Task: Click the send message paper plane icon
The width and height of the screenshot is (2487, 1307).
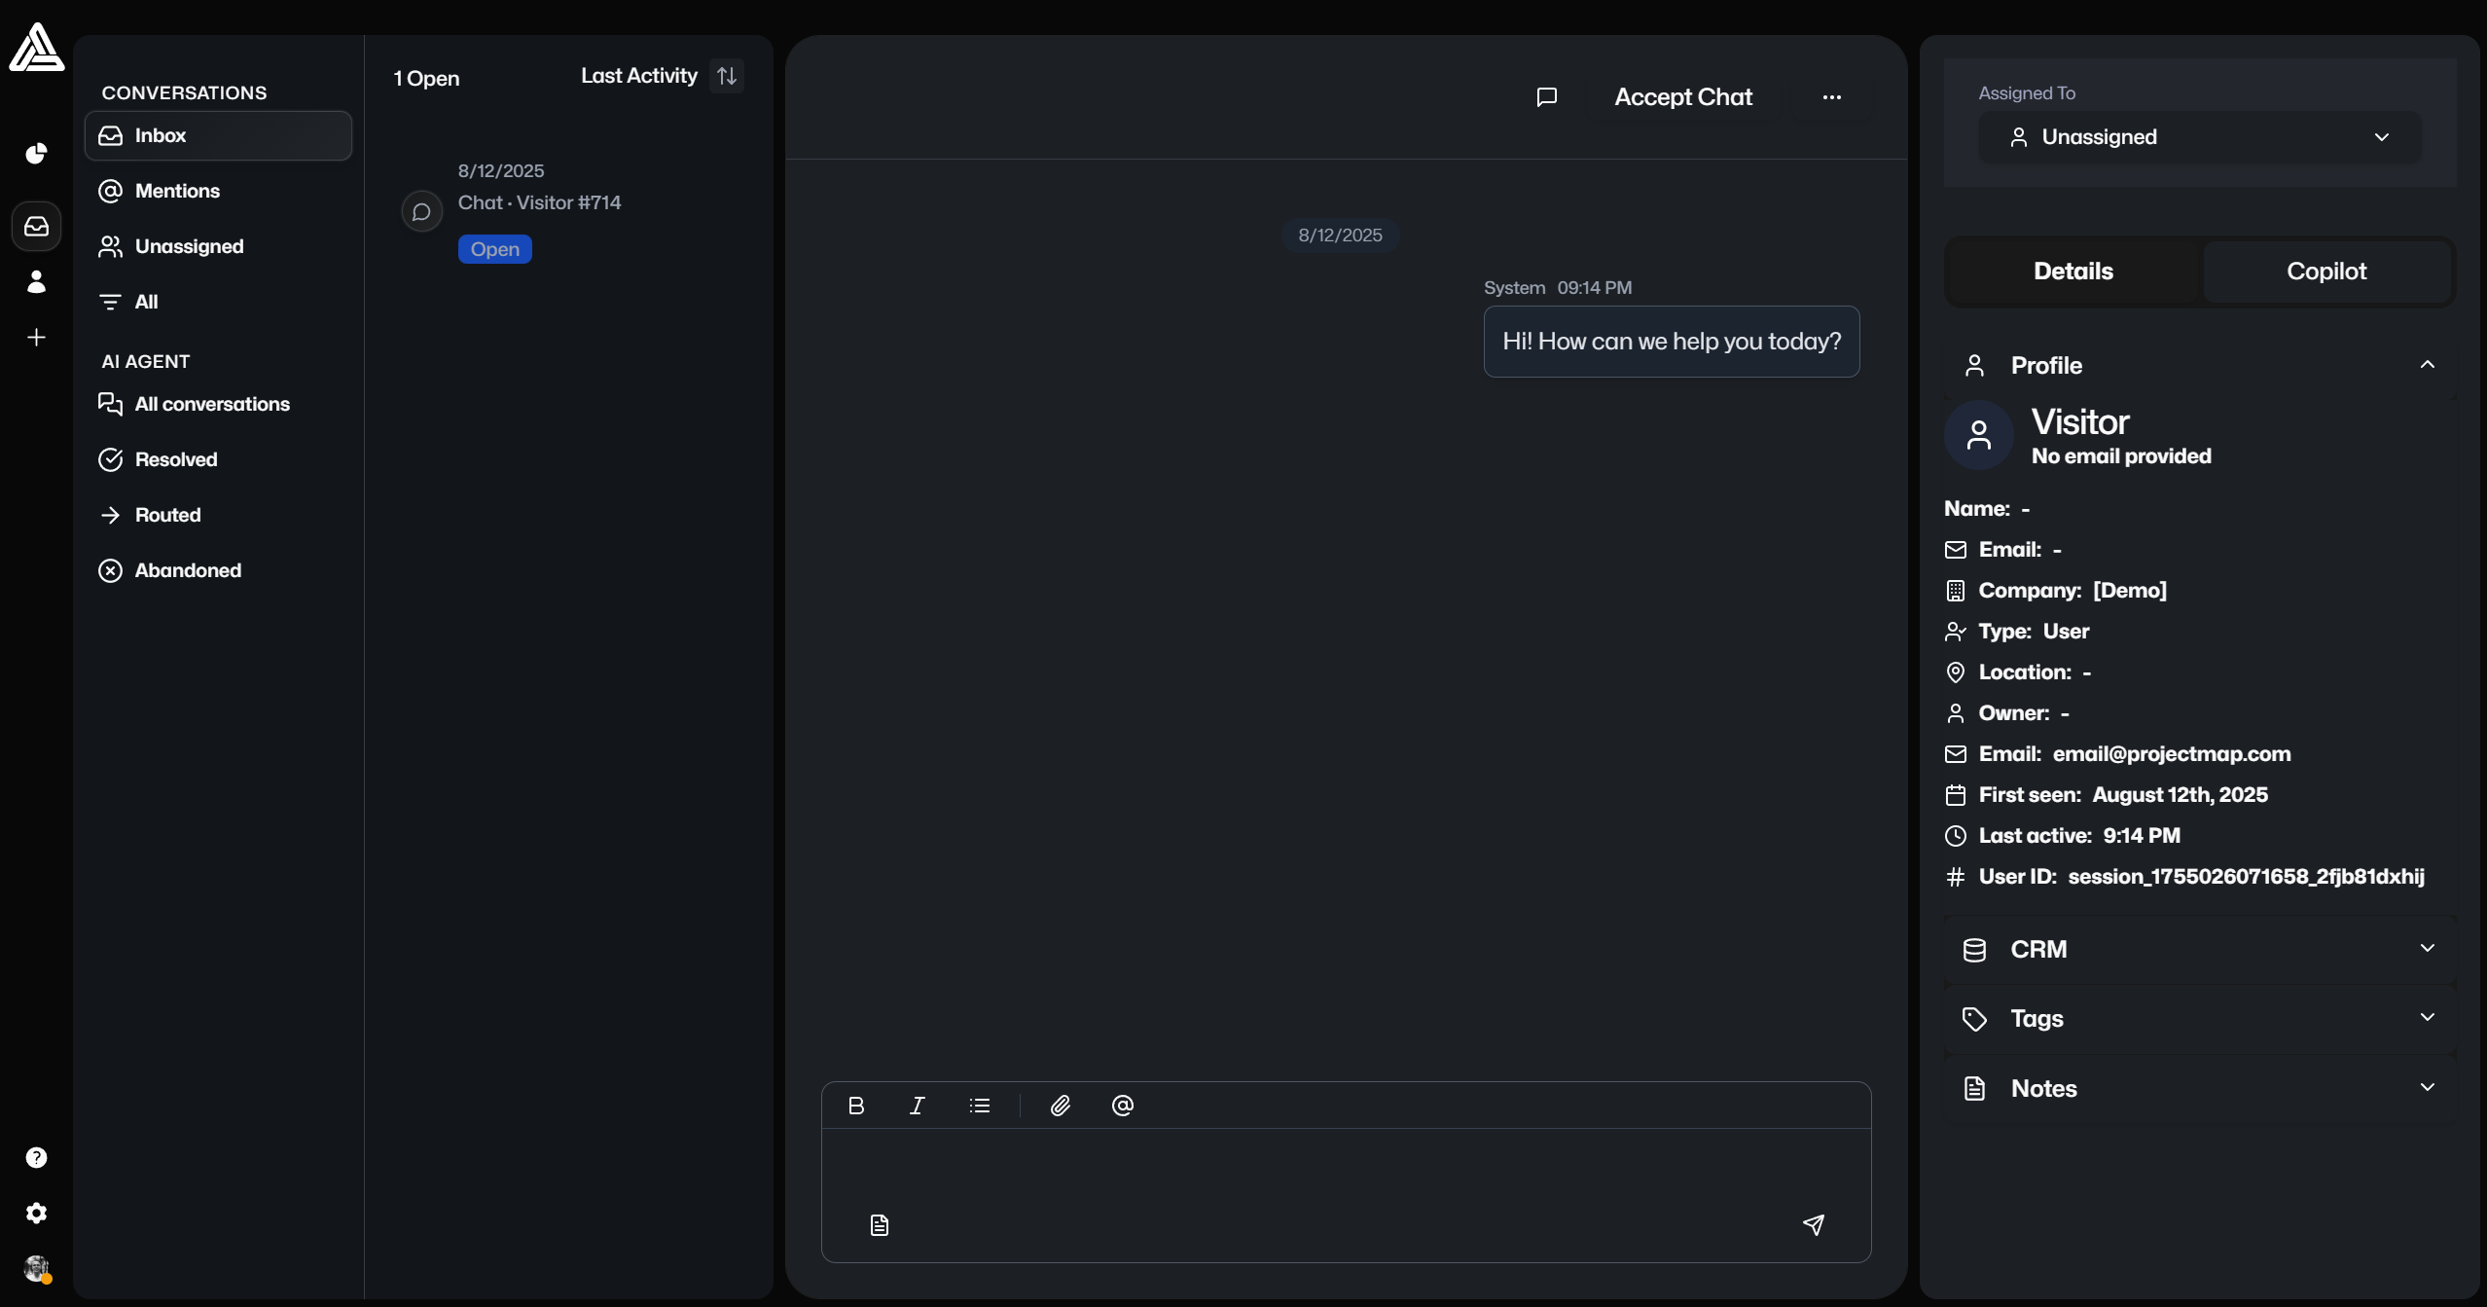Action: click(x=1813, y=1224)
